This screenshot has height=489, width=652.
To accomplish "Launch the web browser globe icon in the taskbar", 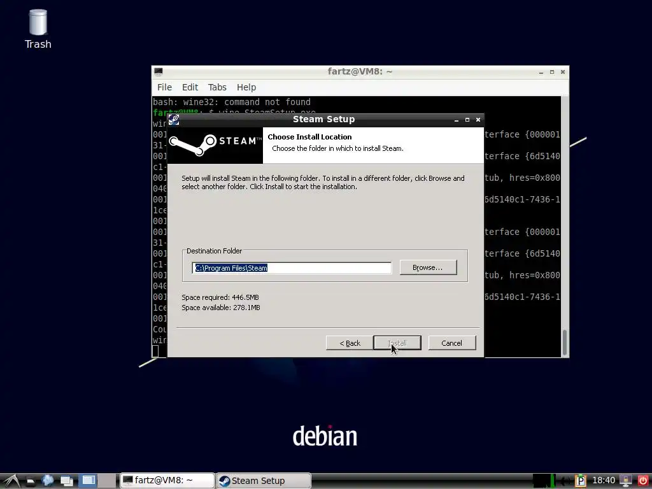I will [48, 481].
